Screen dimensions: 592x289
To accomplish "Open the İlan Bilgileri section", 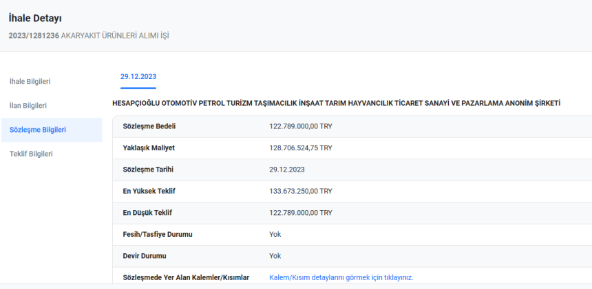I will point(28,106).
